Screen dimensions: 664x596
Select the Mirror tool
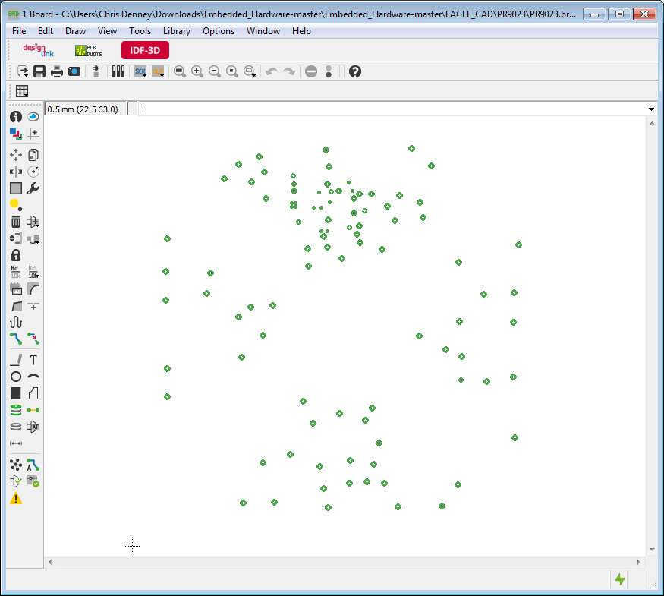(x=16, y=172)
